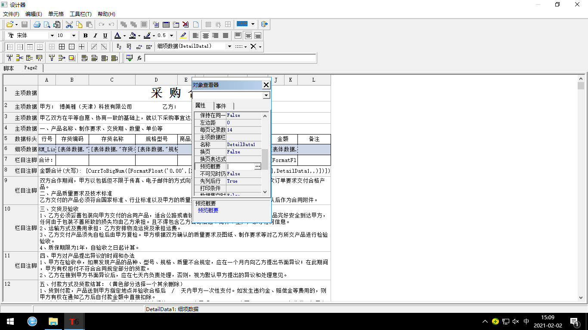Choose border line color pencil

[x=147, y=35]
